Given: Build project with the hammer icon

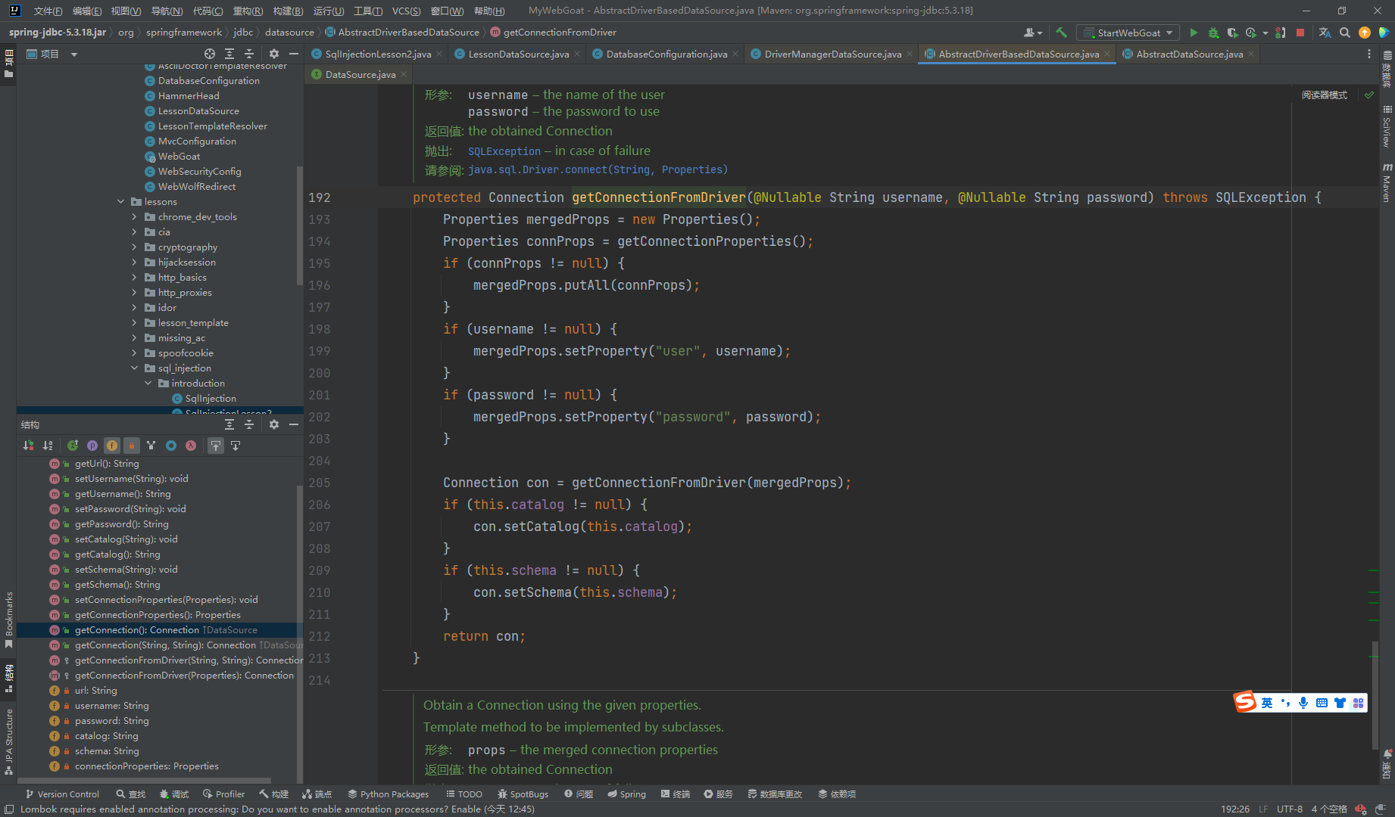Looking at the screenshot, I should 1061,33.
